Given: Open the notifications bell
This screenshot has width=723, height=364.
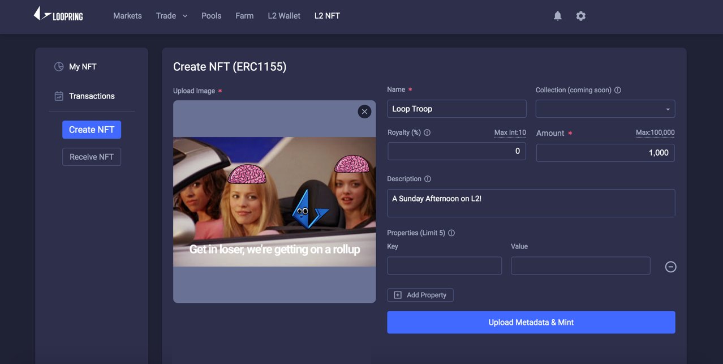Looking at the screenshot, I should tap(557, 16).
